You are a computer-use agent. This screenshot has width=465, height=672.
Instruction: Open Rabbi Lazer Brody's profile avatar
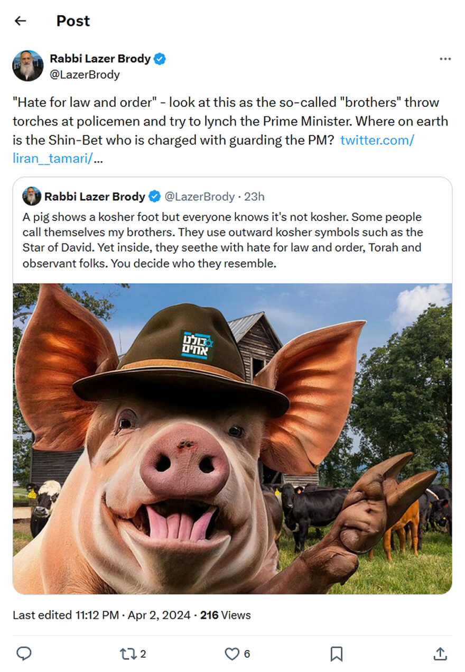[x=28, y=66]
